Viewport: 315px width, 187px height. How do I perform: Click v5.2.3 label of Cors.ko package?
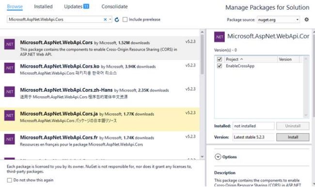190,65
